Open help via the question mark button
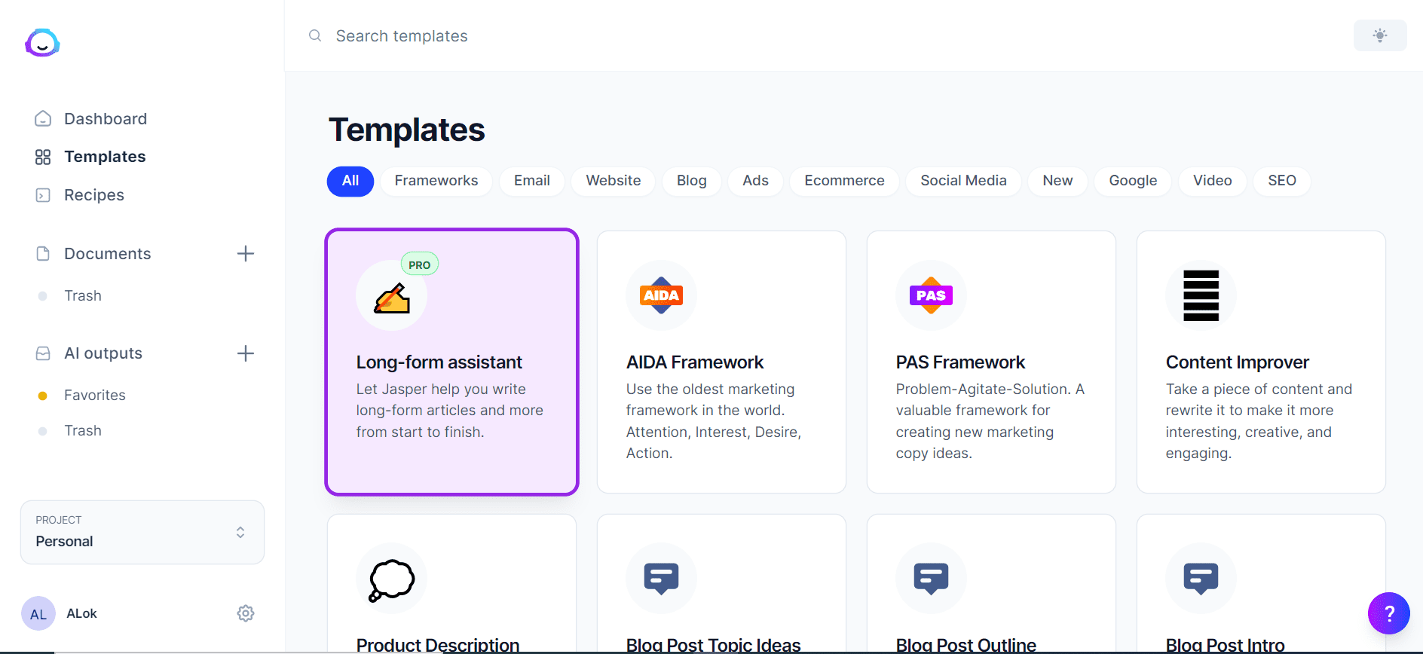Viewport: 1423px width, 654px height. pos(1389,613)
